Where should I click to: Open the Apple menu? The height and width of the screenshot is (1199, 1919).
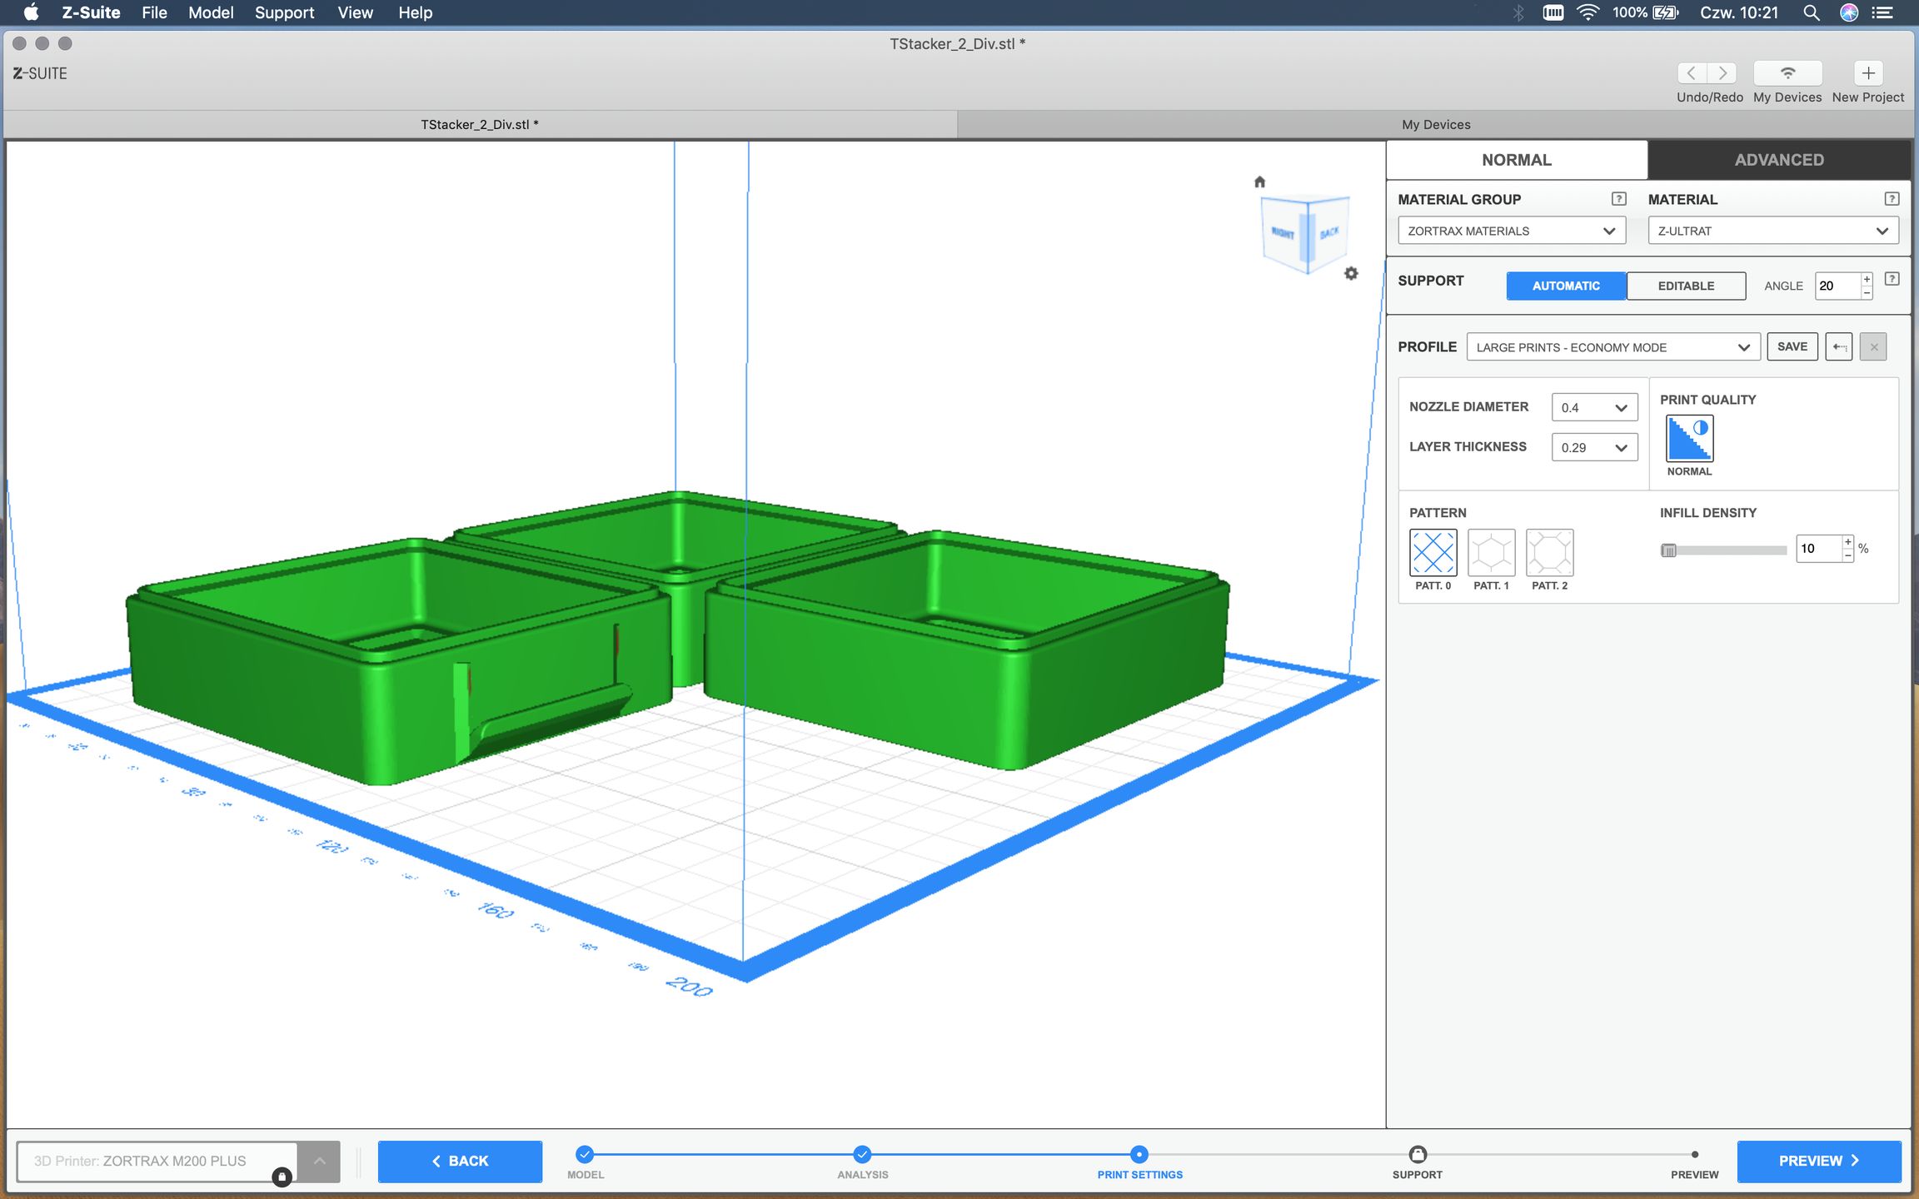(31, 12)
